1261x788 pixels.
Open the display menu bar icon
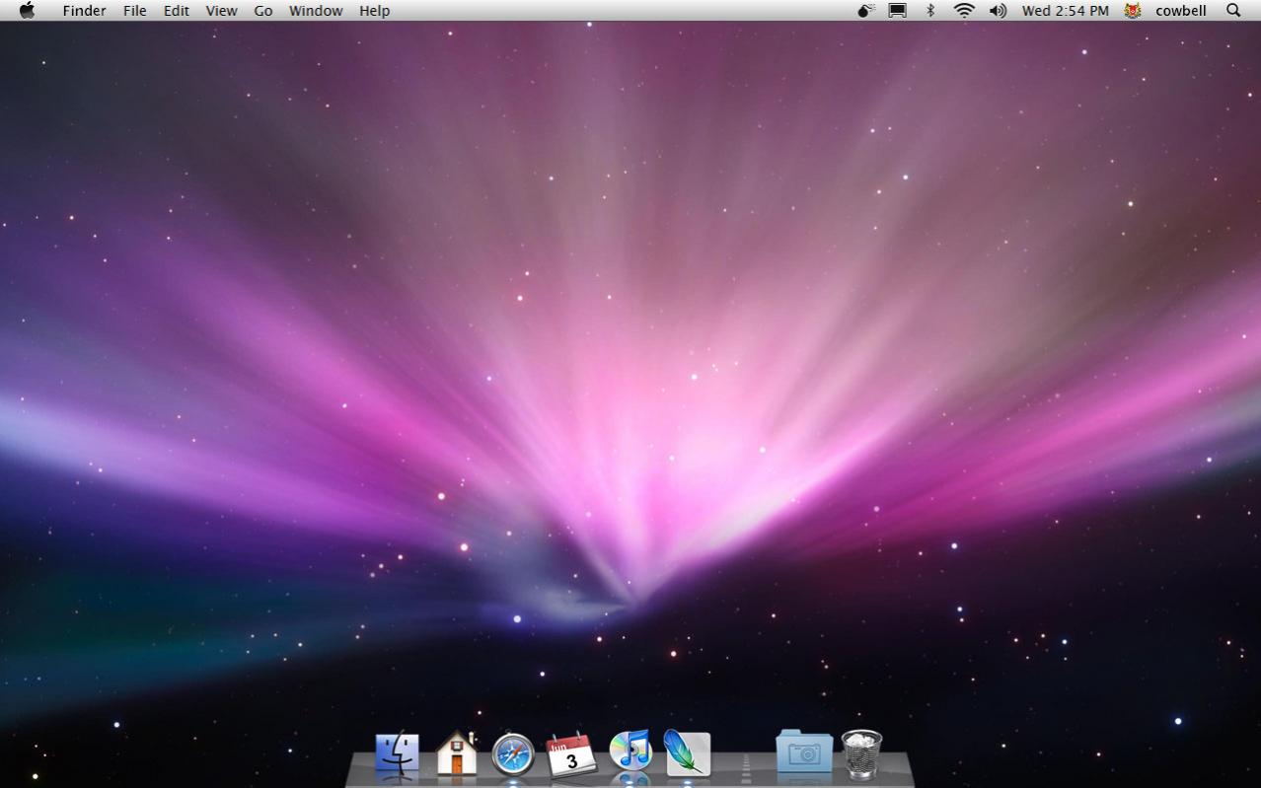897,11
